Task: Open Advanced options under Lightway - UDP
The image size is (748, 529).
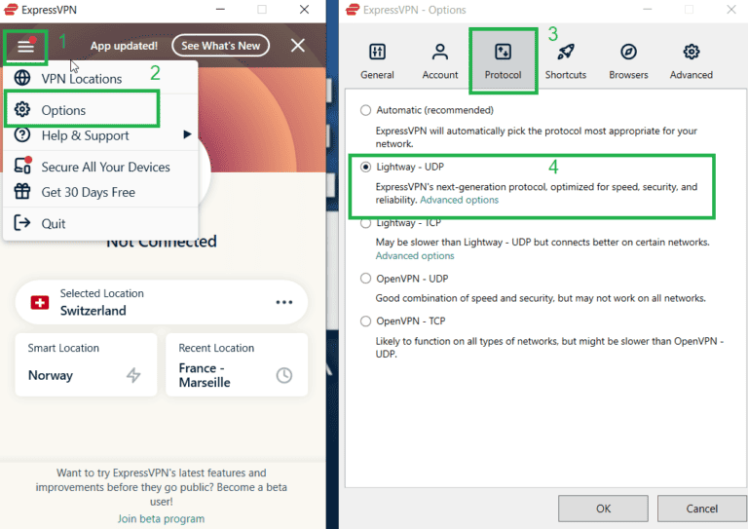Action: pyautogui.click(x=459, y=200)
